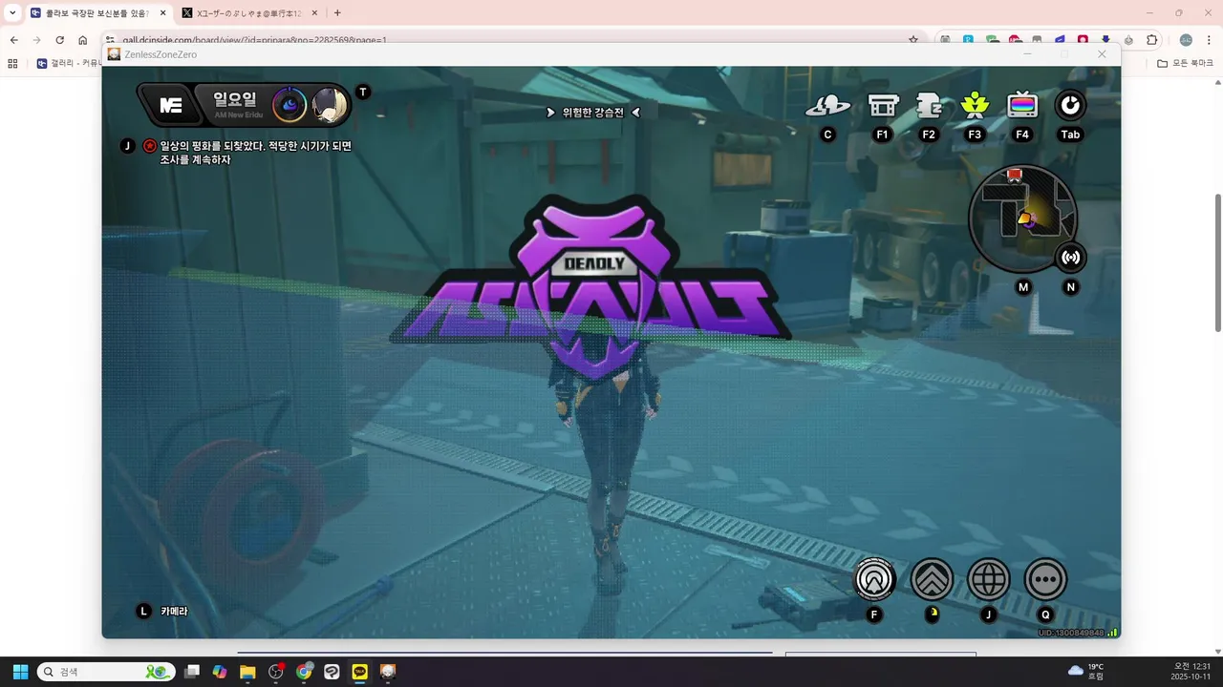Image resolution: width=1223 pixels, height=687 pixels.
Task: Open the tab search dropdown in Chrome
Action: pos(12,13)
